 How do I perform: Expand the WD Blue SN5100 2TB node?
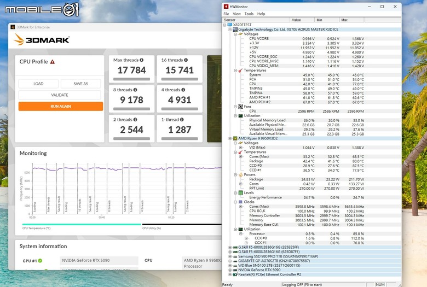(230, 266)
